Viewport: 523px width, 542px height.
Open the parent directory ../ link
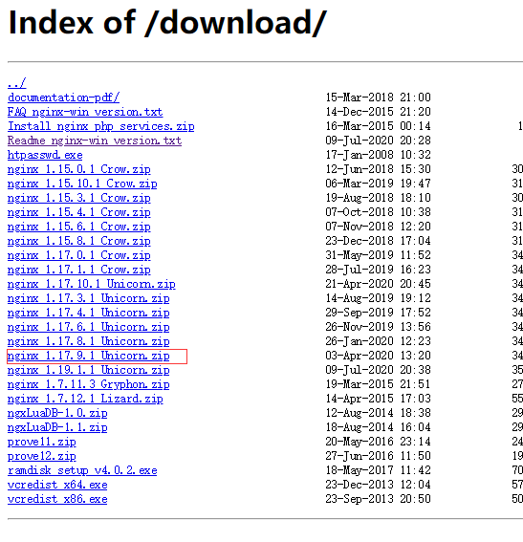[16, 83]
